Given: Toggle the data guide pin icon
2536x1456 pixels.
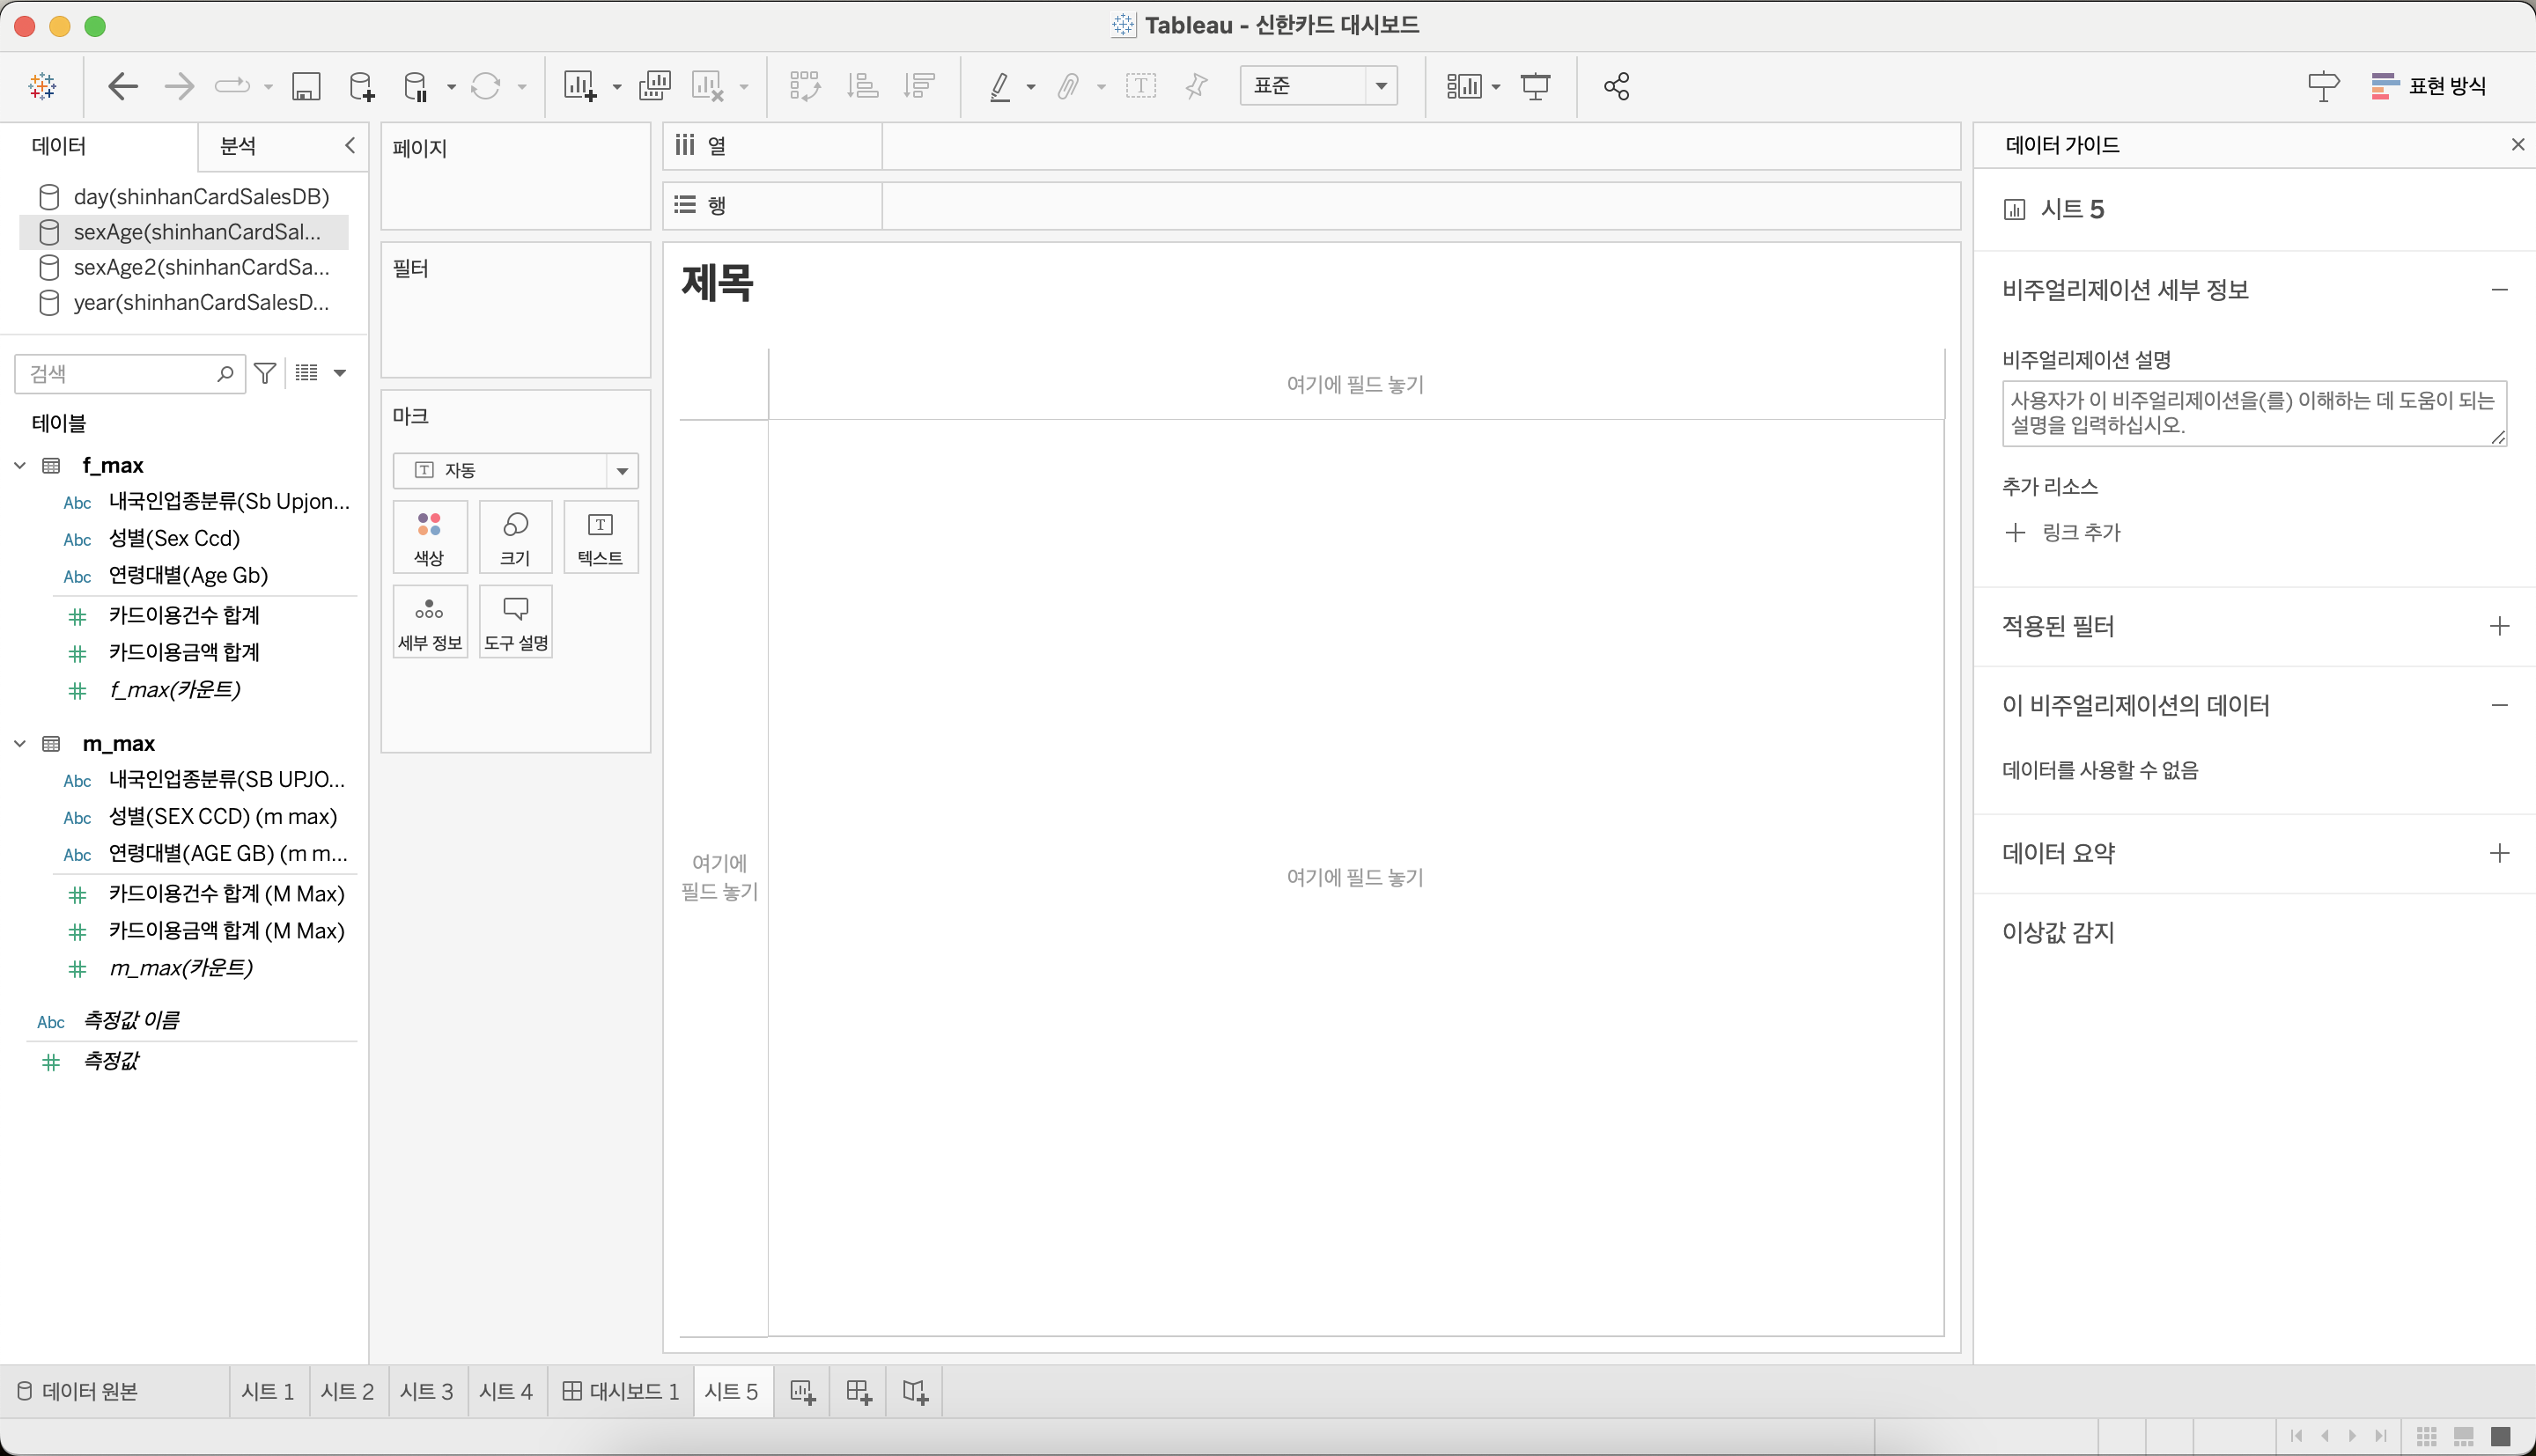Looking at the screenshot, I should (2322, 86).
